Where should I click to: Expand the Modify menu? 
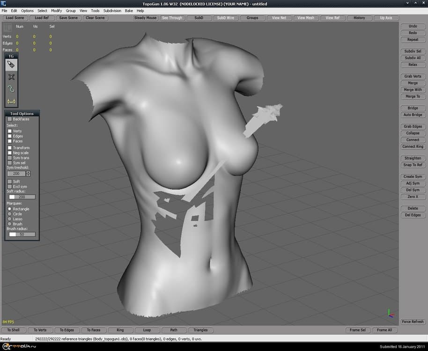(56, 10)
